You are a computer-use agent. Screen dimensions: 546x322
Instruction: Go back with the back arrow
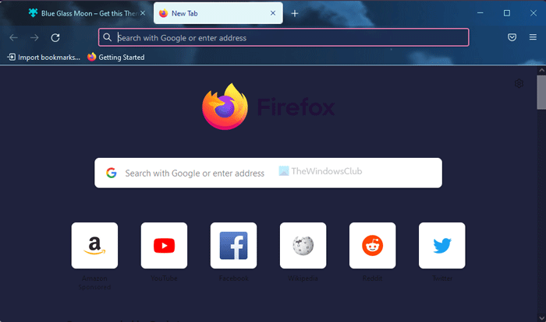13,37
